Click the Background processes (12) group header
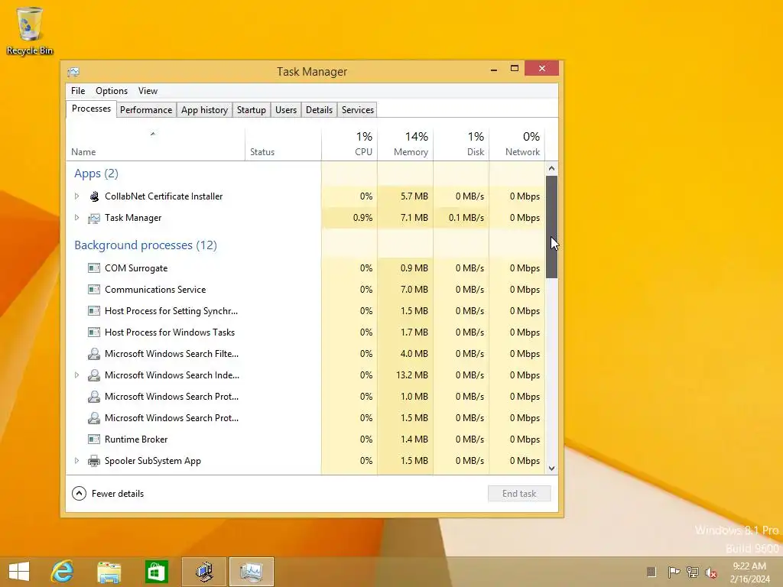The height and width of the screenshot is (587, 783). pyautogui.click(x=145, y=245)
